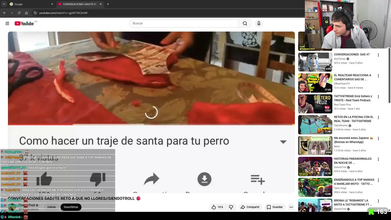Activate voice search microphone
The width and height of the screenshot is (391, 220).
pyautogui.click(x=259, y=24)
